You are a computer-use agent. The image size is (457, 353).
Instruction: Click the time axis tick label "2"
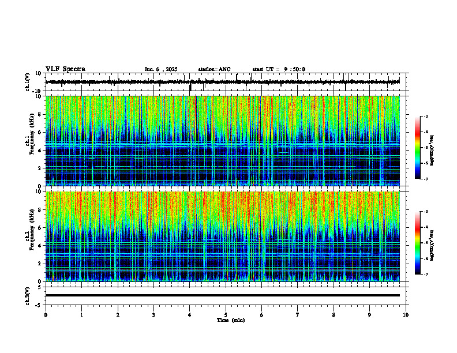tap(118, 315)
